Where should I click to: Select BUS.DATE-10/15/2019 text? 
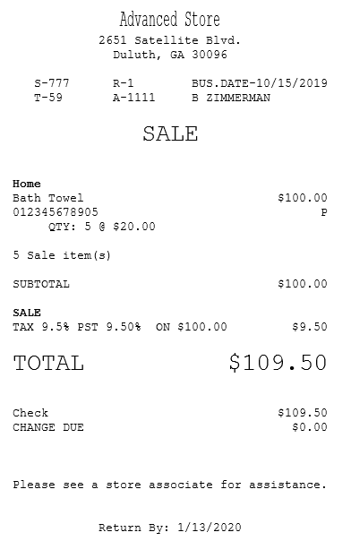260,83
